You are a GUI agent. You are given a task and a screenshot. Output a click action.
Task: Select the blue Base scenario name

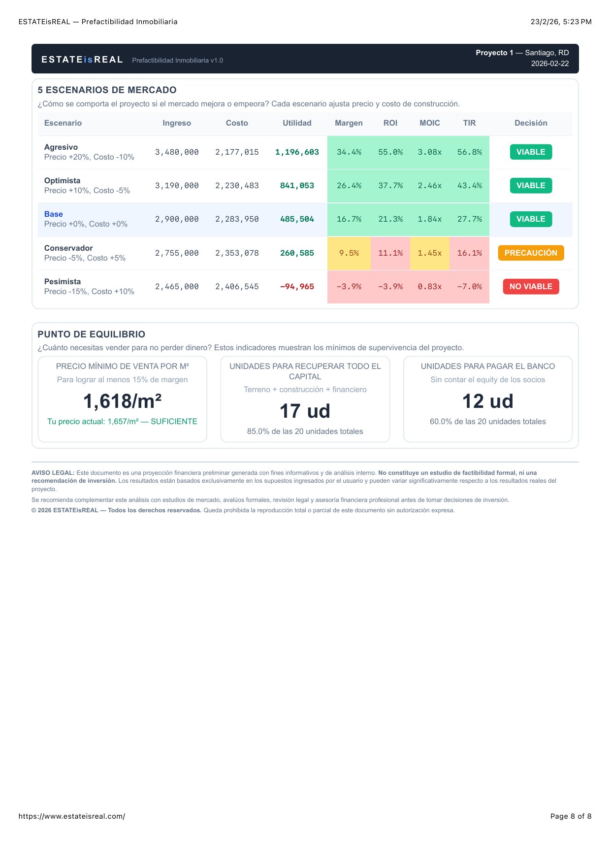click(53, 214)
